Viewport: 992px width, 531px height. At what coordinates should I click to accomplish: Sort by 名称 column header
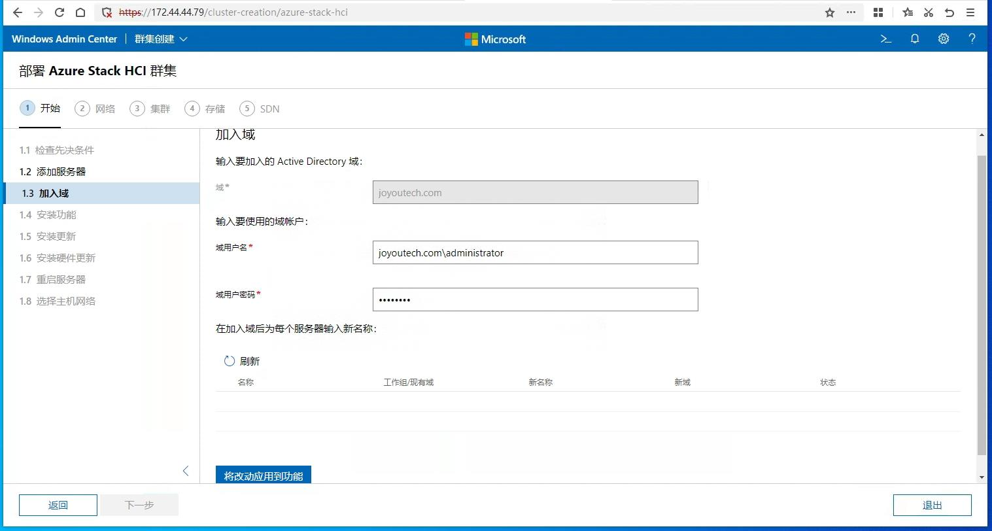pos(246,382)
